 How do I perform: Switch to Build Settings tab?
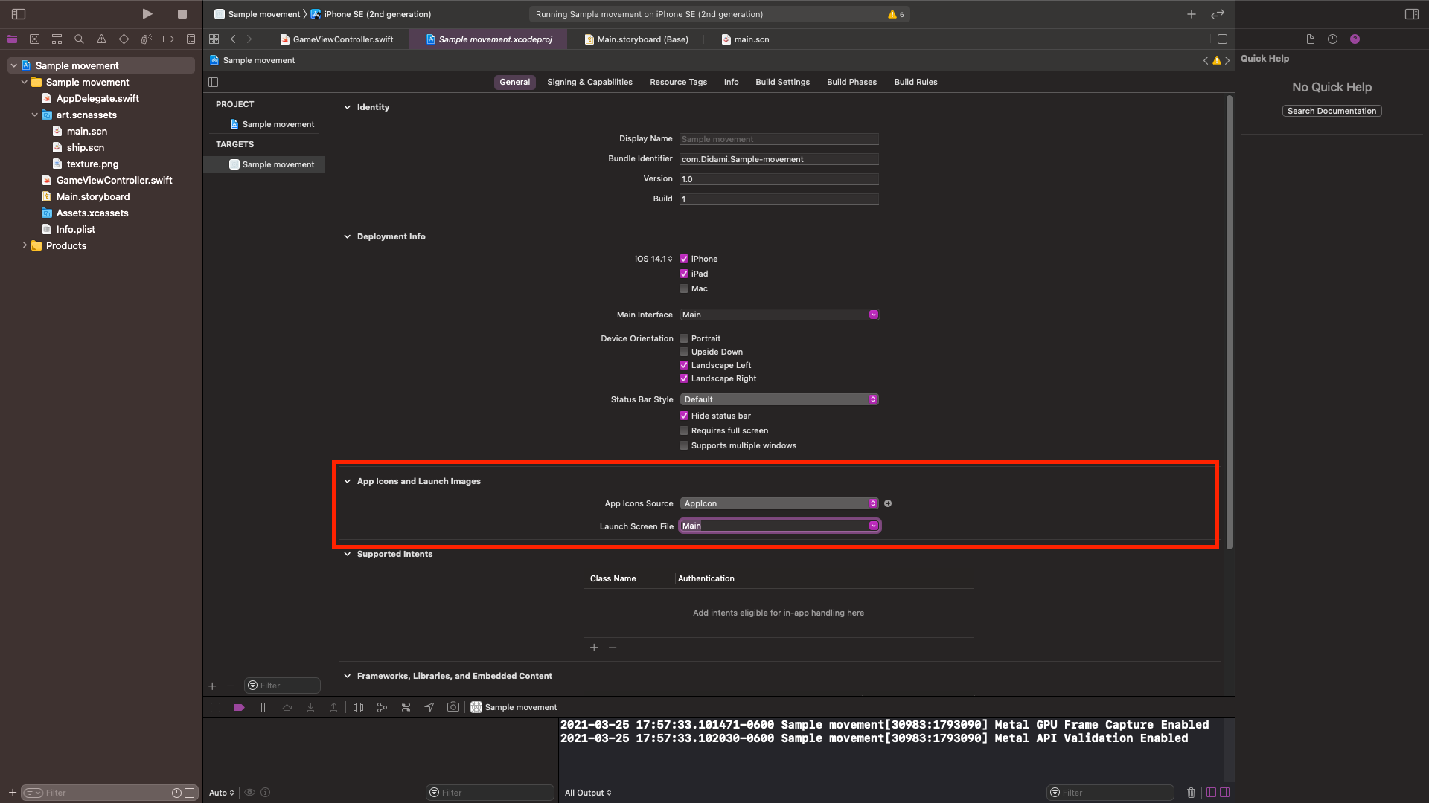coord(782,82)
